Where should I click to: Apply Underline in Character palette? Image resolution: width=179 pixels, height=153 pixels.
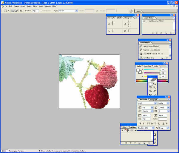(163, 123)
